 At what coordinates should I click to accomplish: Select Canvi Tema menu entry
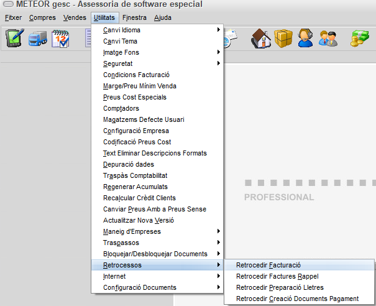pyautogui.click(x=157, y=41)
